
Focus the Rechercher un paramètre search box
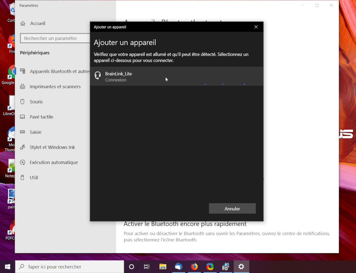pos(56,39)
